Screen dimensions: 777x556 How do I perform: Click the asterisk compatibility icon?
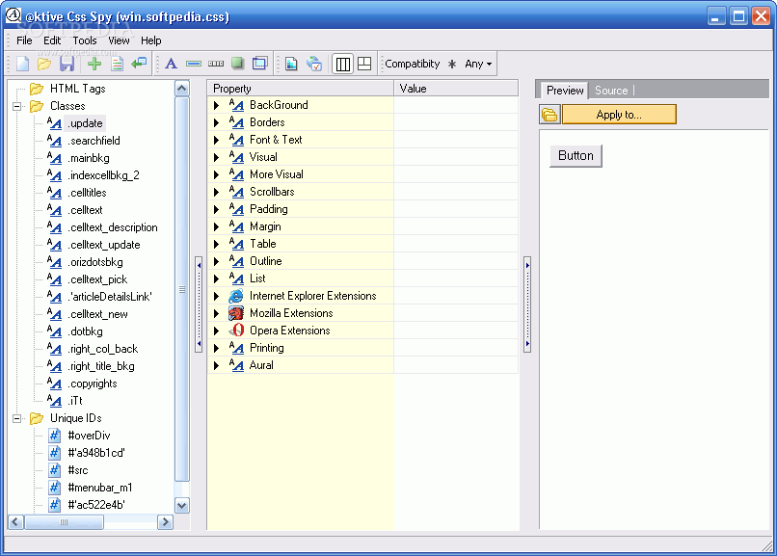click(x=452, y=64)
